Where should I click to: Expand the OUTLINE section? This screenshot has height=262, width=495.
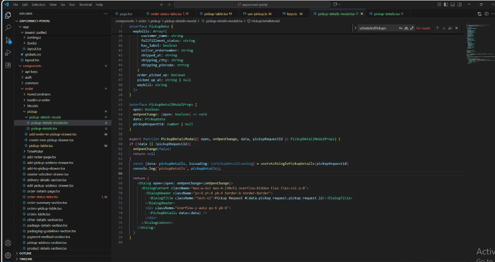[x=25, y=253]
